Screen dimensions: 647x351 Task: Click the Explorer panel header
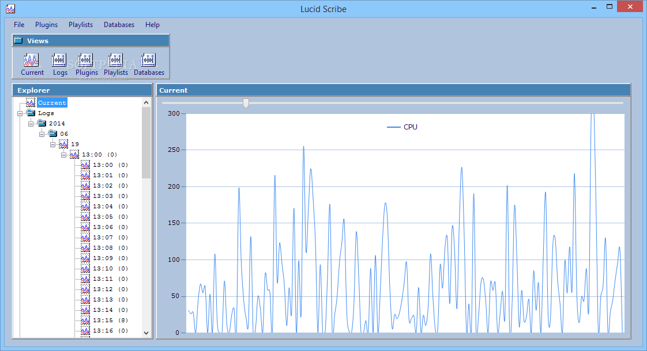pos(82,90)
